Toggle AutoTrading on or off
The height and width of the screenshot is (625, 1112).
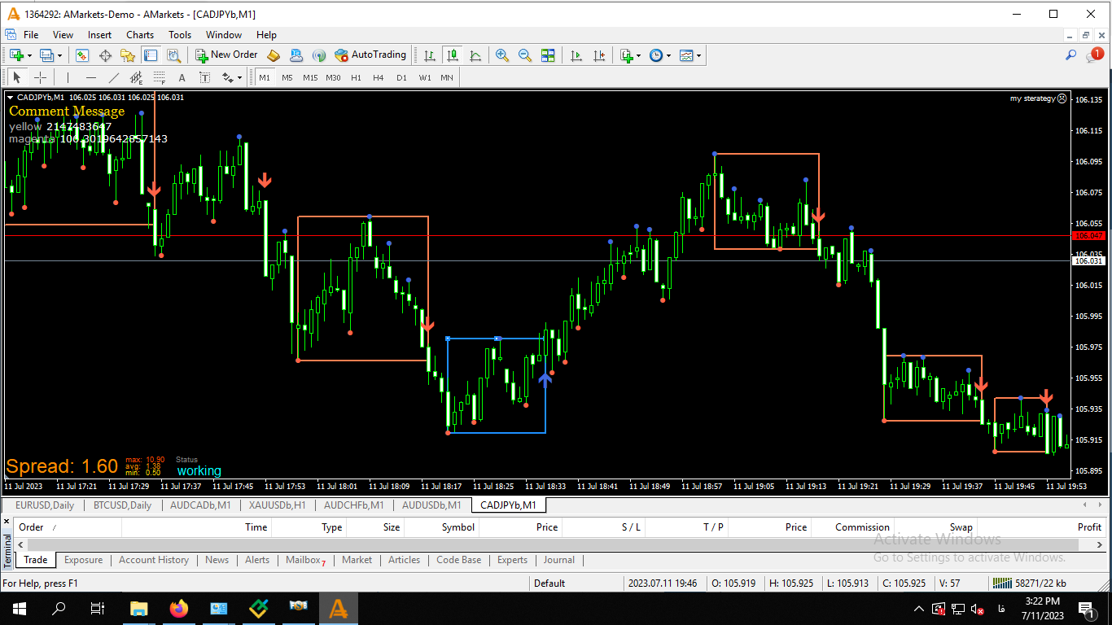click(x=370, y=55)
